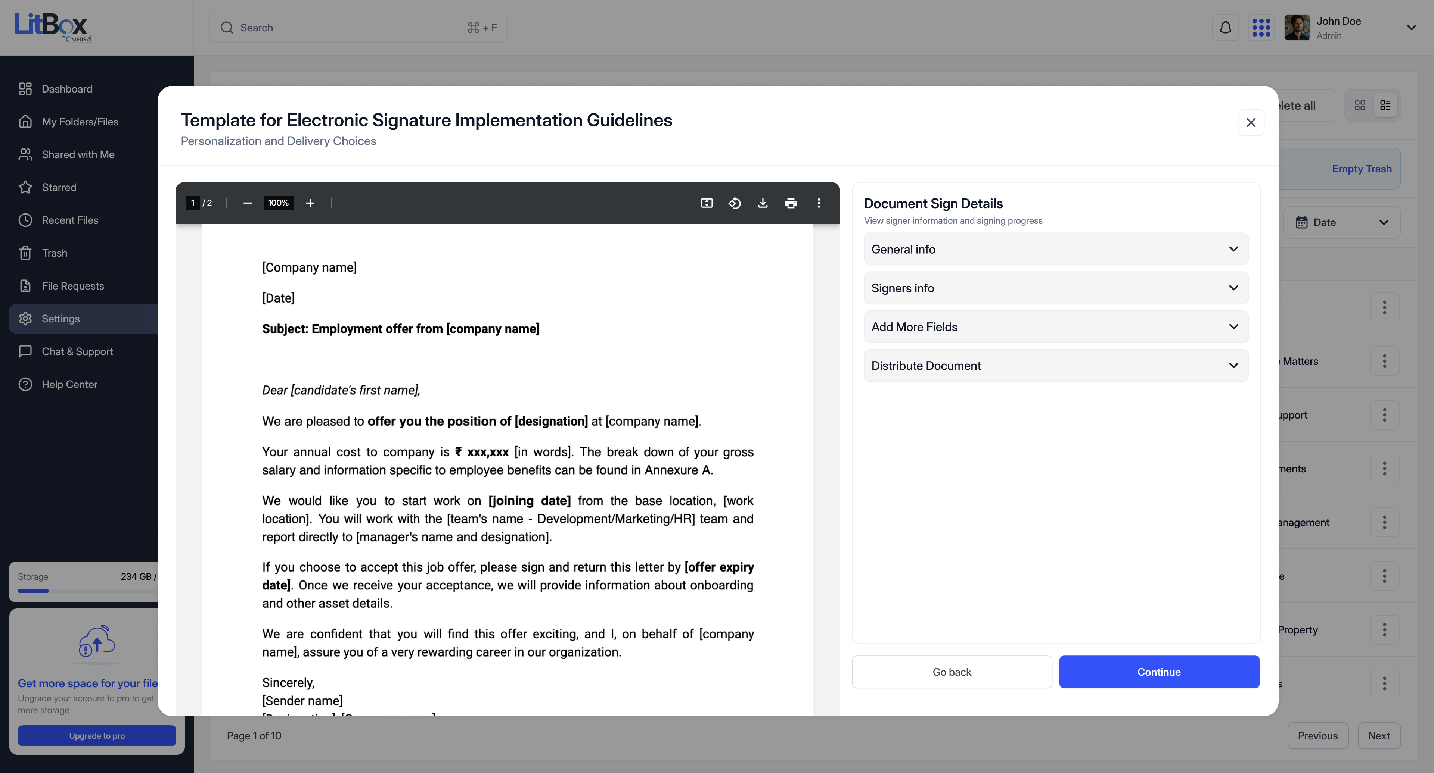Screen dimensions: 1434x773
Task: Expand General info section
Action: point(1055,249)
